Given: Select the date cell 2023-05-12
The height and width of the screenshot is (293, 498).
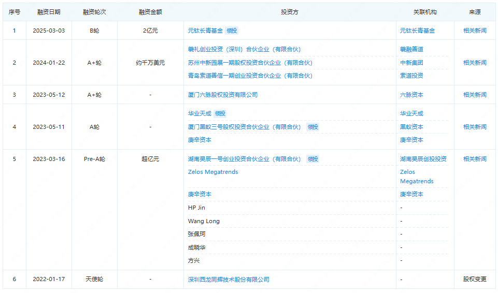Looking at the screenshot, I should [49, 95].
